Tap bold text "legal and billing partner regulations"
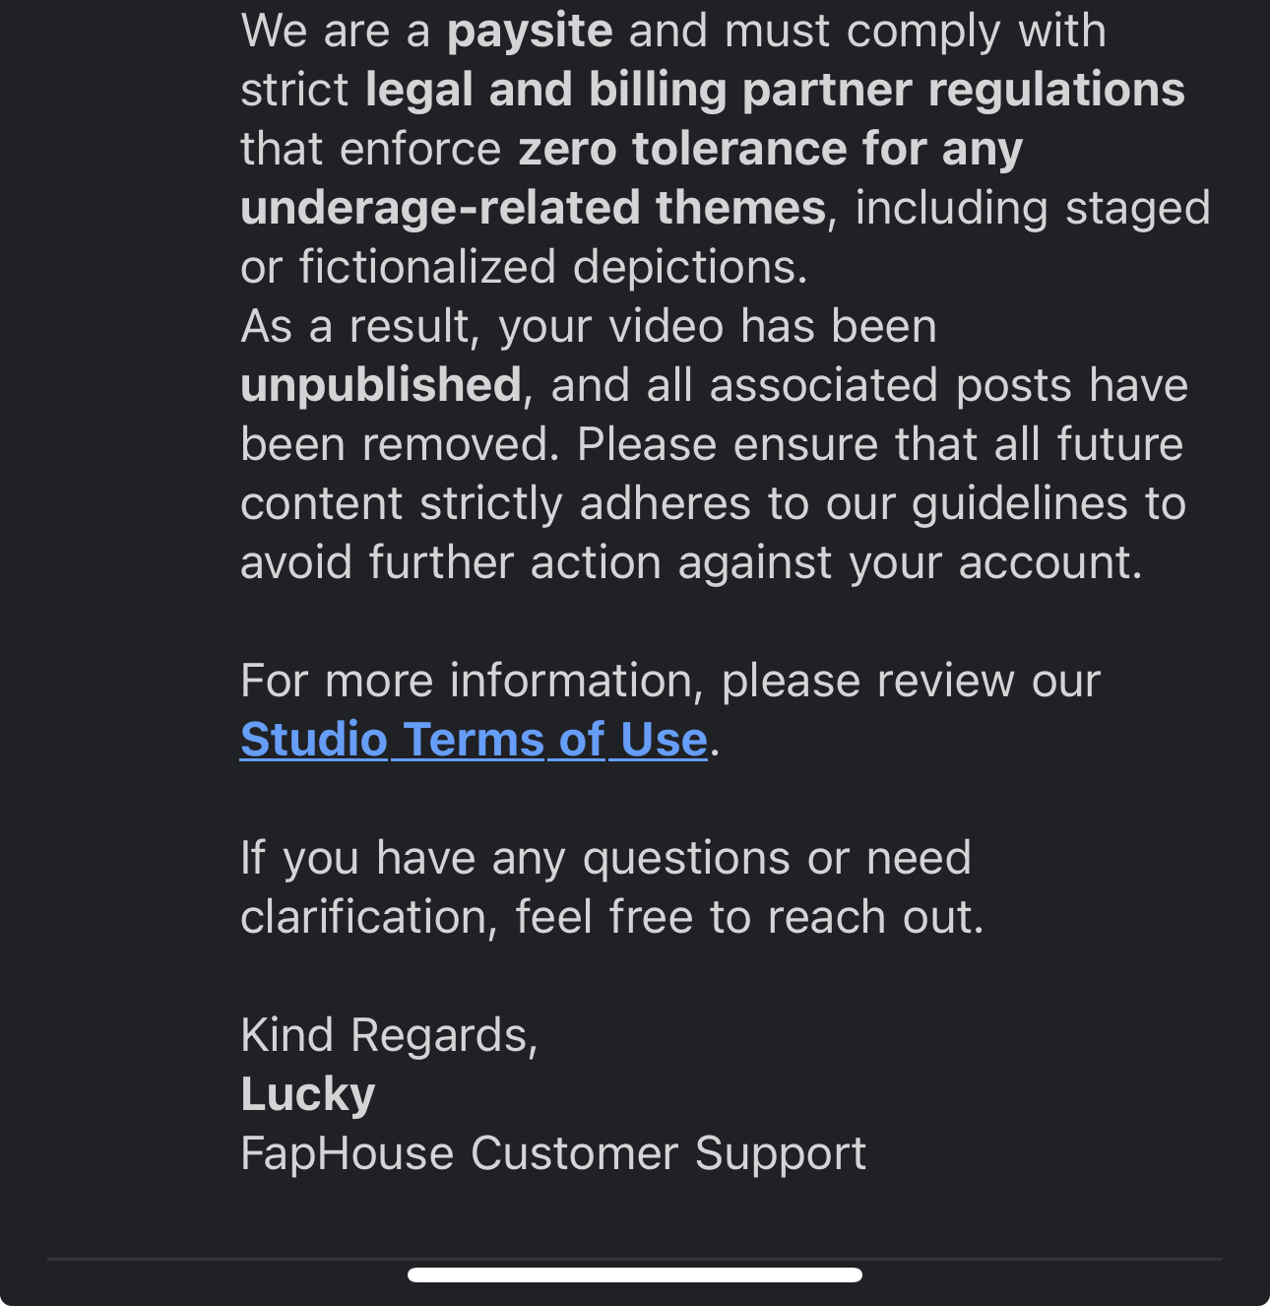The image size is (1270, 1306). point(775,90)
